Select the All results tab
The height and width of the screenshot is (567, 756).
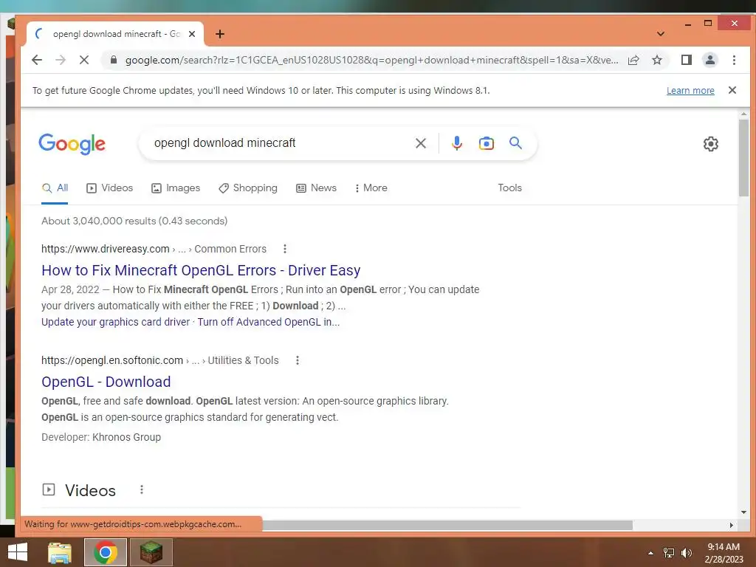pos(55,188)
